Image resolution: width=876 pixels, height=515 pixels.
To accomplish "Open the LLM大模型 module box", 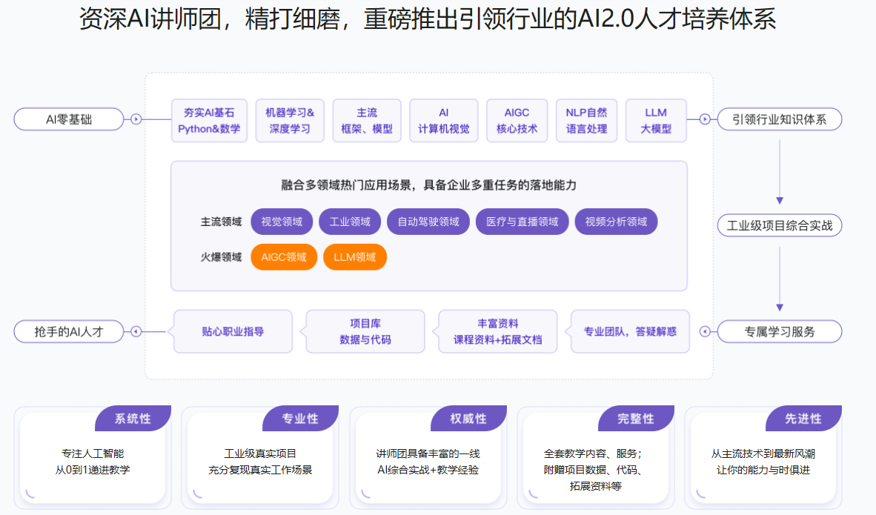I will 656,120.
